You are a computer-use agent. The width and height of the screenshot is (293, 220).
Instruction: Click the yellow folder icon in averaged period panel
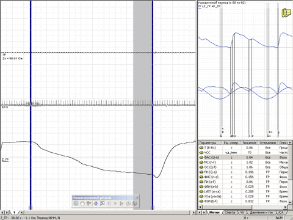coord(286,13)
